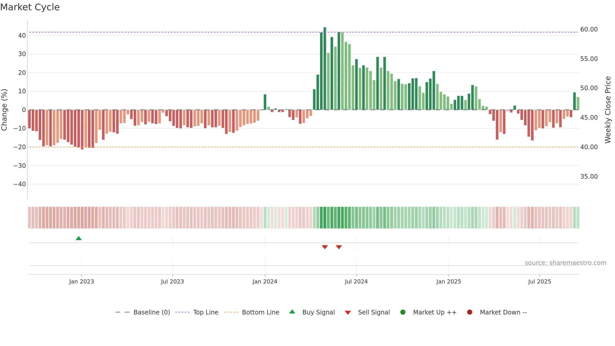This screenshot has height=346, width=615.
Task: Toggle the Market Up ++ legend entry
Action: (x=428, y=312)
